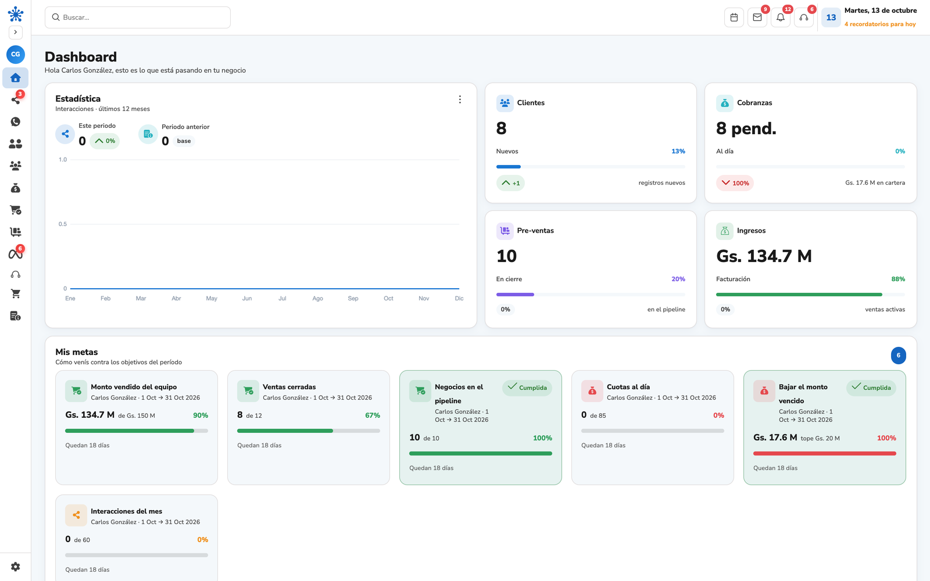Viewport: 930px width, 581px height.
Task: Open the three-person group sidebar icon
Action: [16, 166]
